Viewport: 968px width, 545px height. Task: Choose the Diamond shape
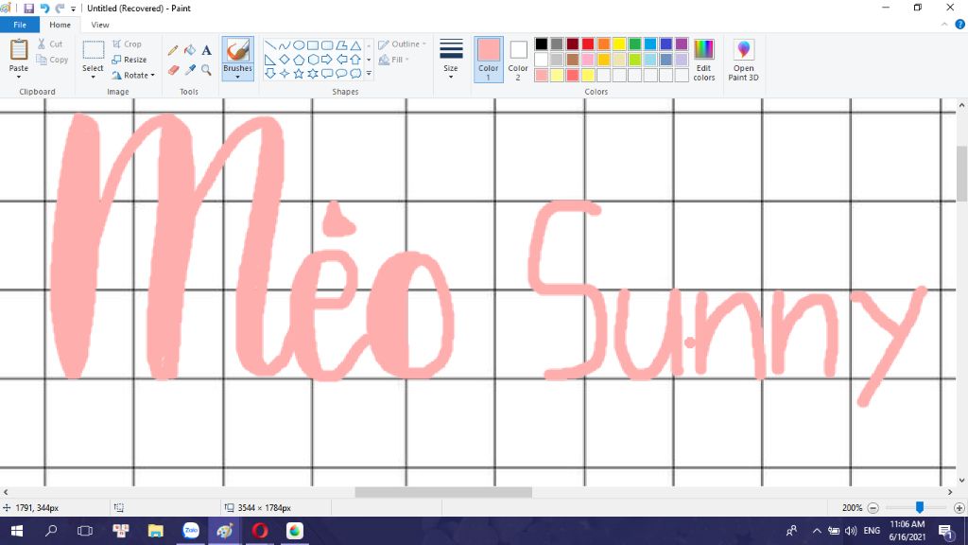pyautogui.click(x=284, y=60)
